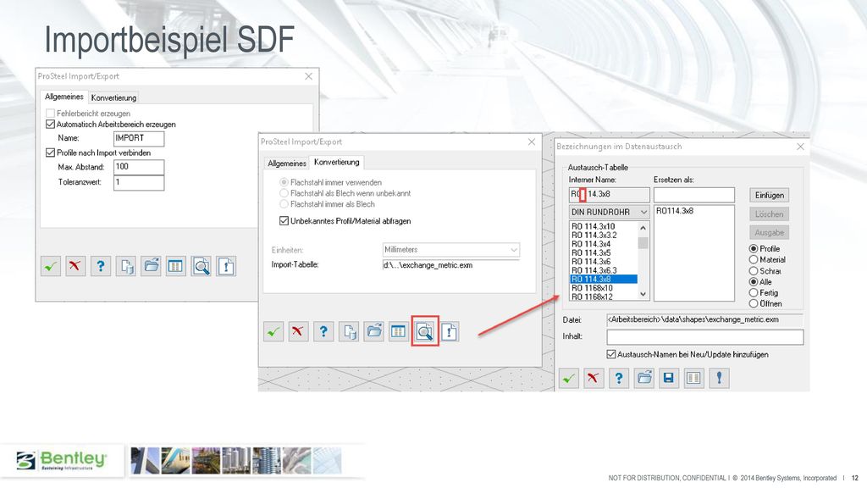Viewport: 867px width, 488px height.
Task: Select 'RO 114.3x6.3' in the profile list
Action: pos(603,270)
